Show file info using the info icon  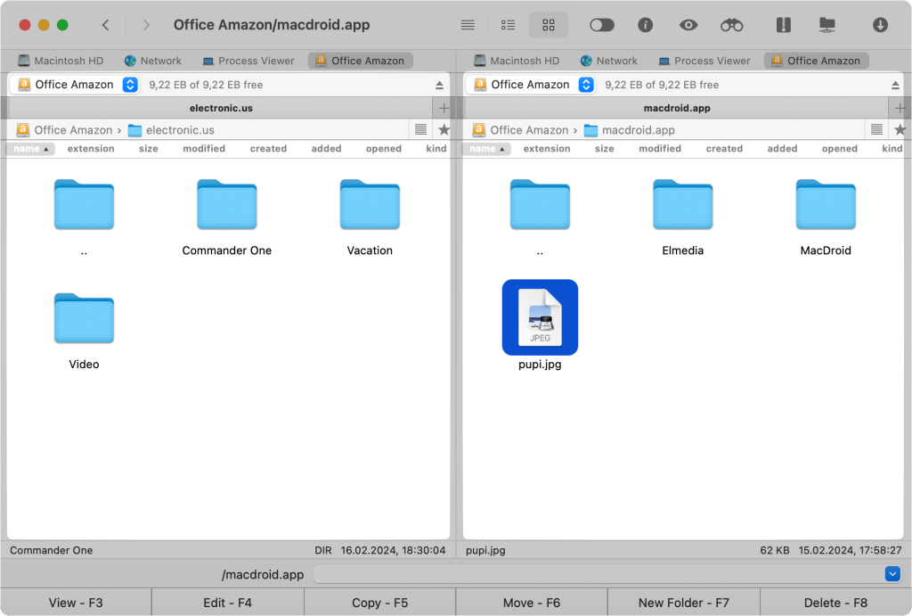[645, 25]
